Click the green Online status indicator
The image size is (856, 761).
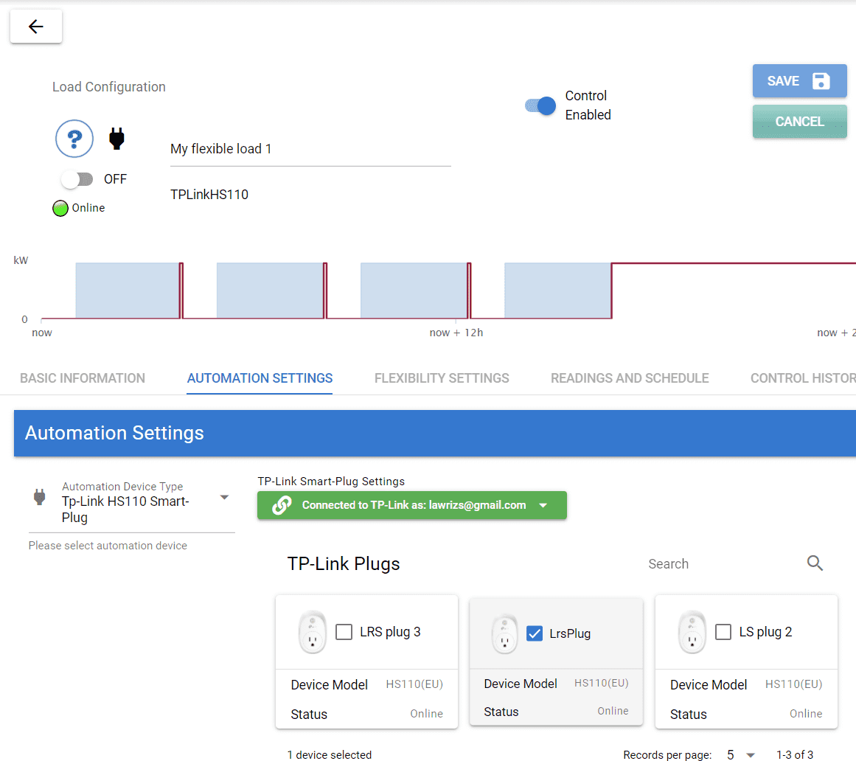[x=60, y=208]
